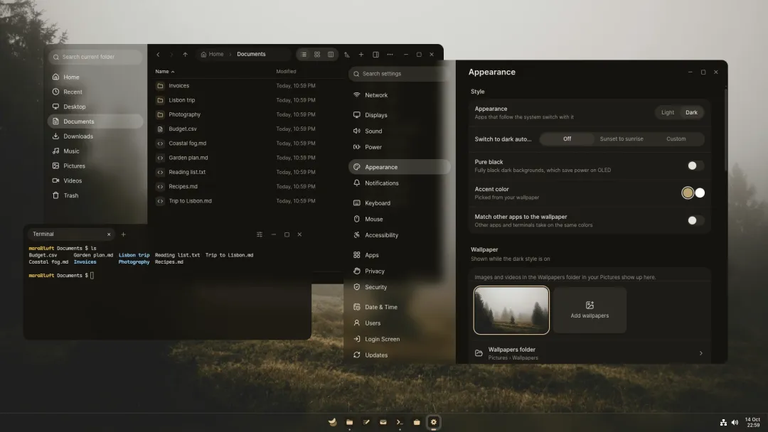Toggle Match other apps to the wallpaper

click(695, 221)
